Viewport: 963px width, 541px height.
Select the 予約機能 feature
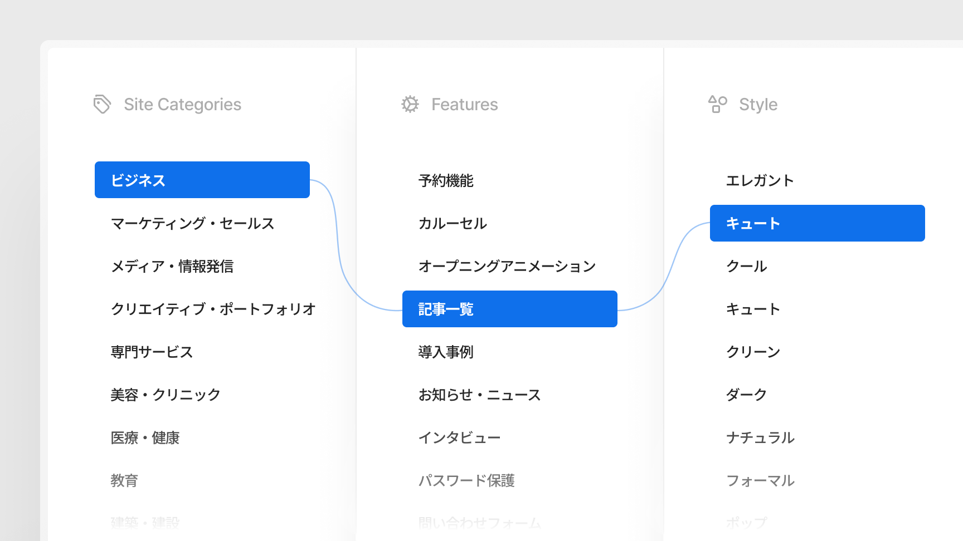[446, 180]
